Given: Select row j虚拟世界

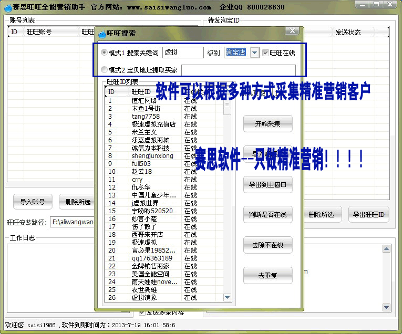Looking at the screenshot, I should click(164, 203).
